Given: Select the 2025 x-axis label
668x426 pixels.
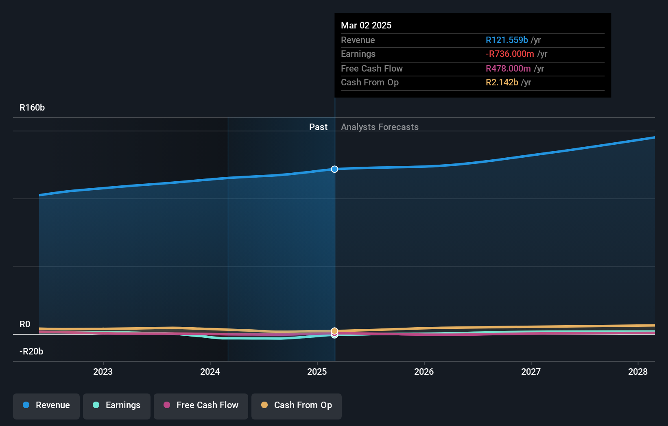Looking at the screenshot, I should 317,372.
